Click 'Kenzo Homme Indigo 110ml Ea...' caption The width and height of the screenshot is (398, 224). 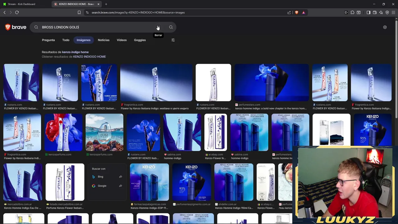point(234,208)
